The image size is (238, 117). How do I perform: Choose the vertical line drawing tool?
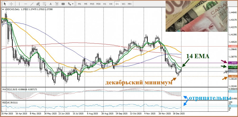(x=19, y=4)
